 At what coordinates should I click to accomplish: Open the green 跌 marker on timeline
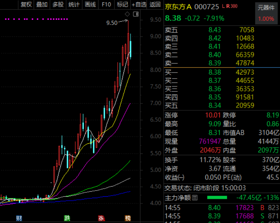67,218
